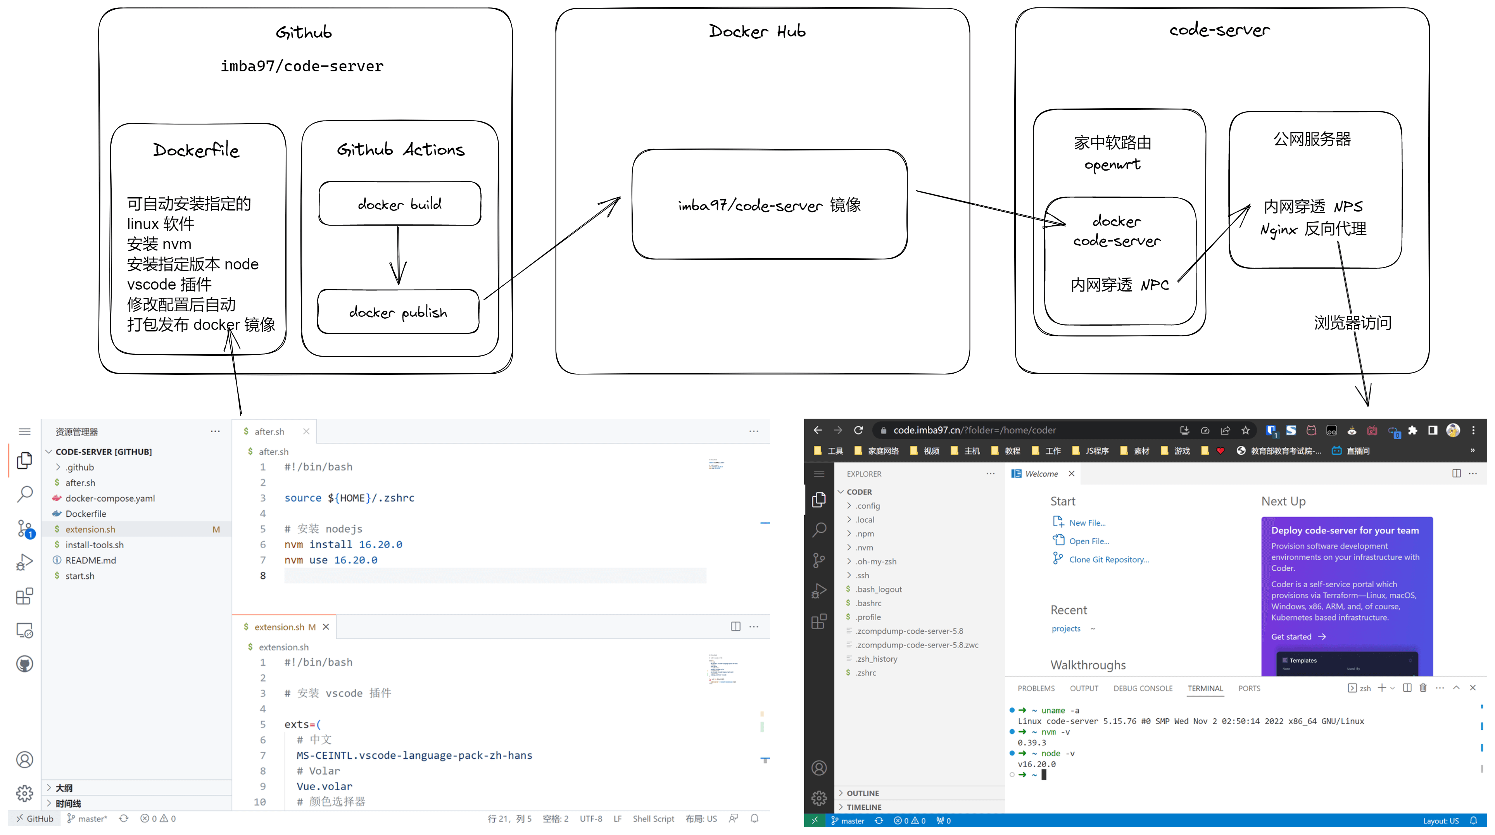Open Source Control icon with badge
The width and height of the screenshot is (1495, 835).
[24, 529]
